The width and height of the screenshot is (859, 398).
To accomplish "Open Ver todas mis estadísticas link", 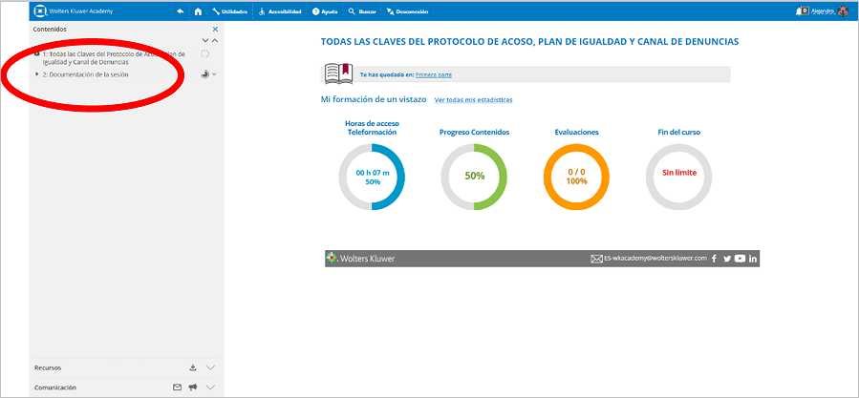I will tap(473, 100).
